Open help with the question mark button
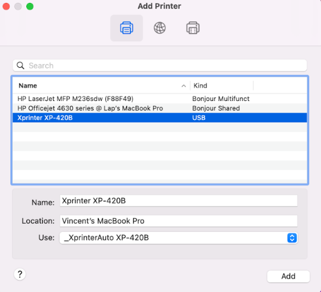The width and height of the screenshot is (321, 292). pyautogui.click(x=20, y=274)
